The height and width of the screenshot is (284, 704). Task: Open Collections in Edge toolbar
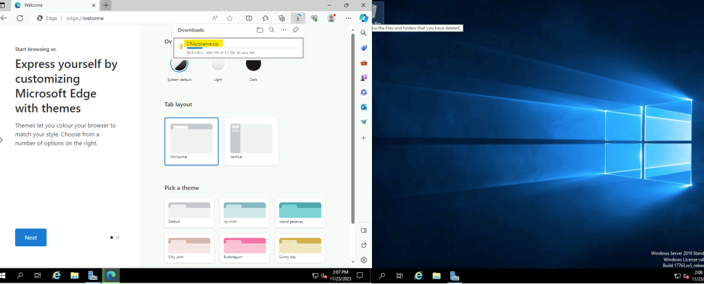pyautogui.click(x=281, y=19)
